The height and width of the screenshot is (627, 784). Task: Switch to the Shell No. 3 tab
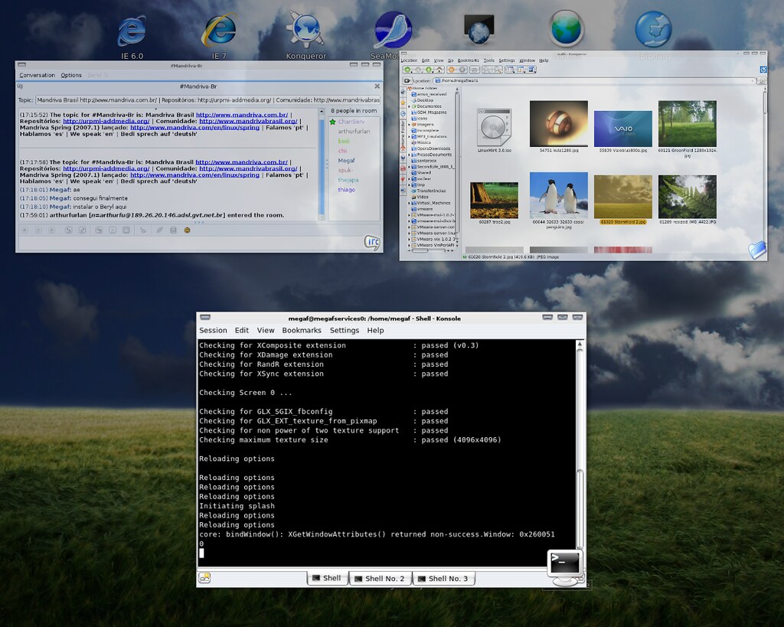[443, 579]
